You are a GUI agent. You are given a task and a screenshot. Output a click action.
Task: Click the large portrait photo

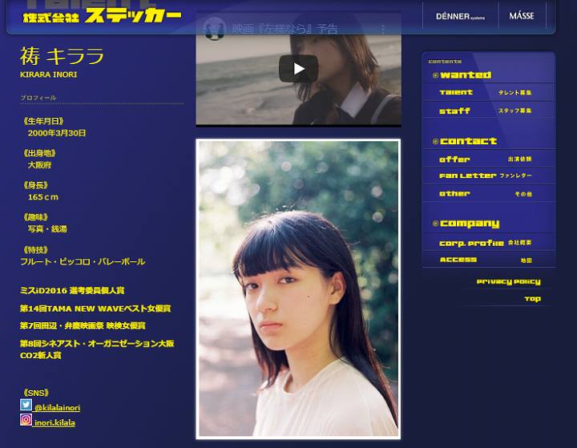(x=298, y=289)
